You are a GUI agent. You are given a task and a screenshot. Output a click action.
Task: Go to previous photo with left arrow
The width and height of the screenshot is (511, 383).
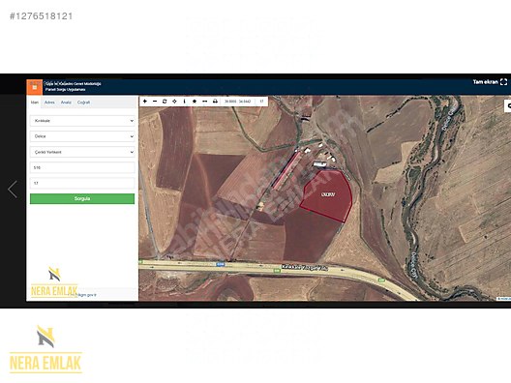[13, 190]
